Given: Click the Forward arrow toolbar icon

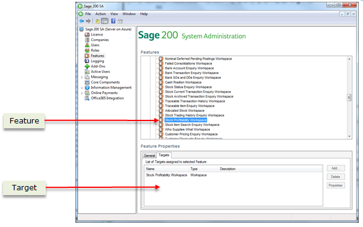Looking at the screenshot, I should click(x=88, y=21).
